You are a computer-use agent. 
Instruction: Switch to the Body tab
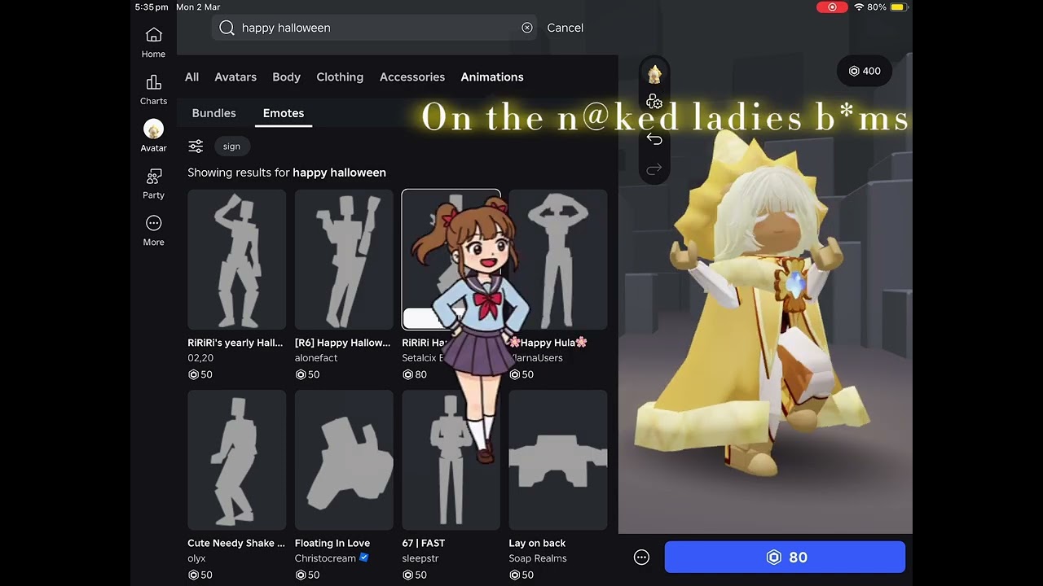pyautogui.click(x=286, y=77)
